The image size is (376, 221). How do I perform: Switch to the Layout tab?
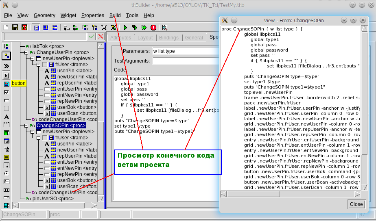(145, 38)
